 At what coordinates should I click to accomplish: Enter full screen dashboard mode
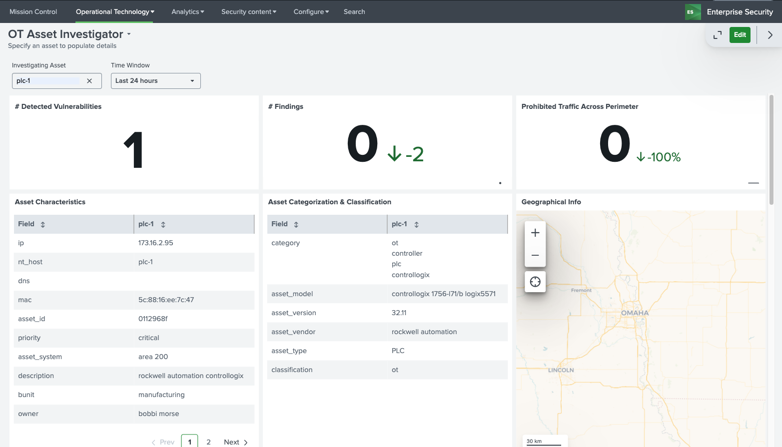click(x=718, y=35)
